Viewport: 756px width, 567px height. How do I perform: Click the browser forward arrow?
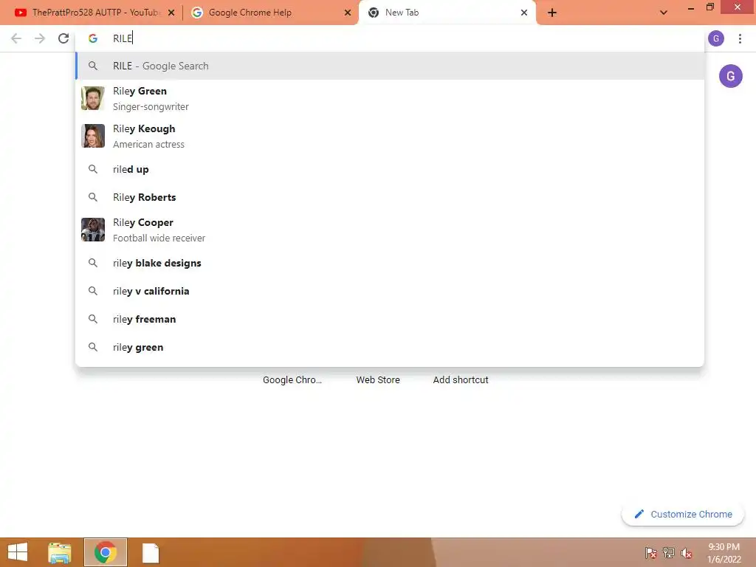pos(40,38)
